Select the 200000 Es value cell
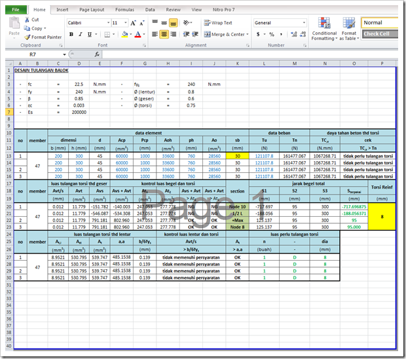Viewport: 406px width, 359px height. (x=79, y=112)
